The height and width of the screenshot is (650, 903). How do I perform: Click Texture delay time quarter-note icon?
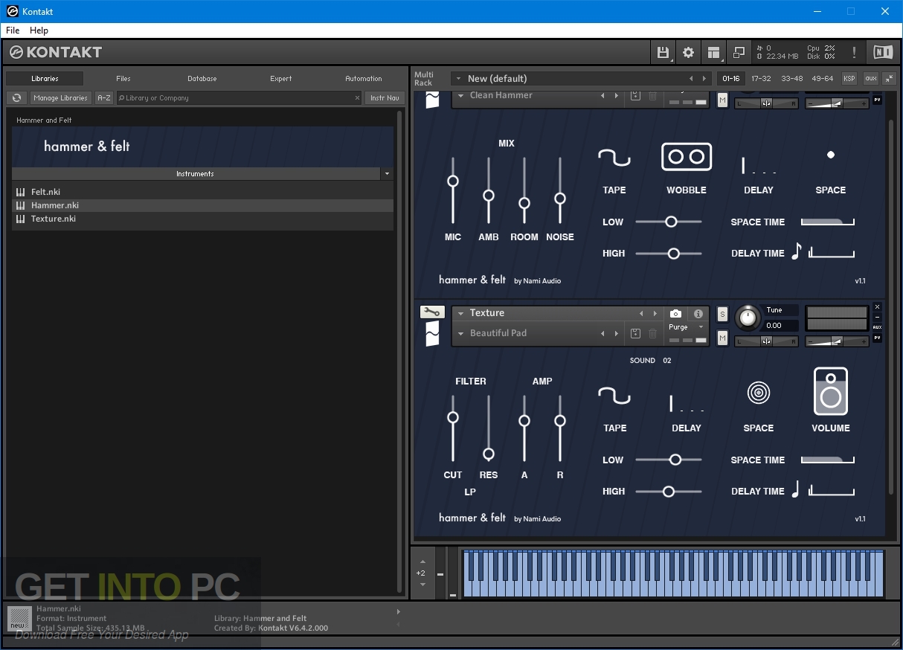795,489
